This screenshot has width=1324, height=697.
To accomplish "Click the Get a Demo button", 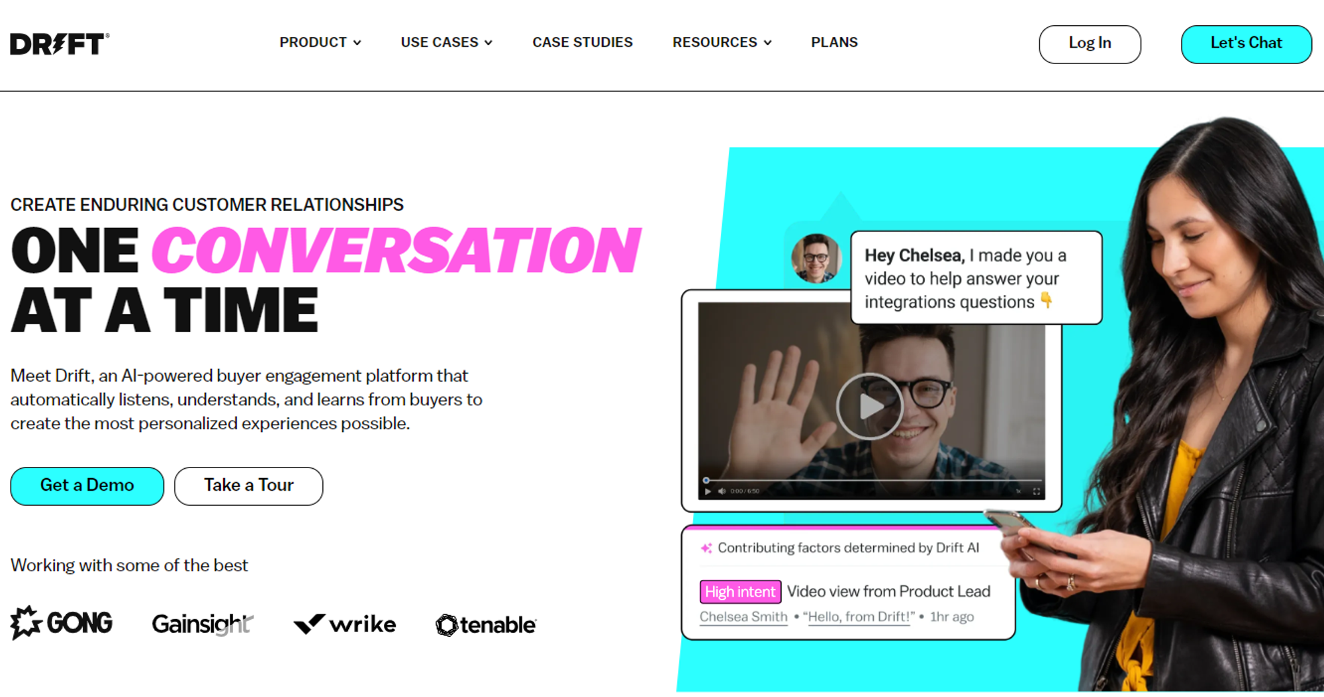I will (x=87, y=486).
